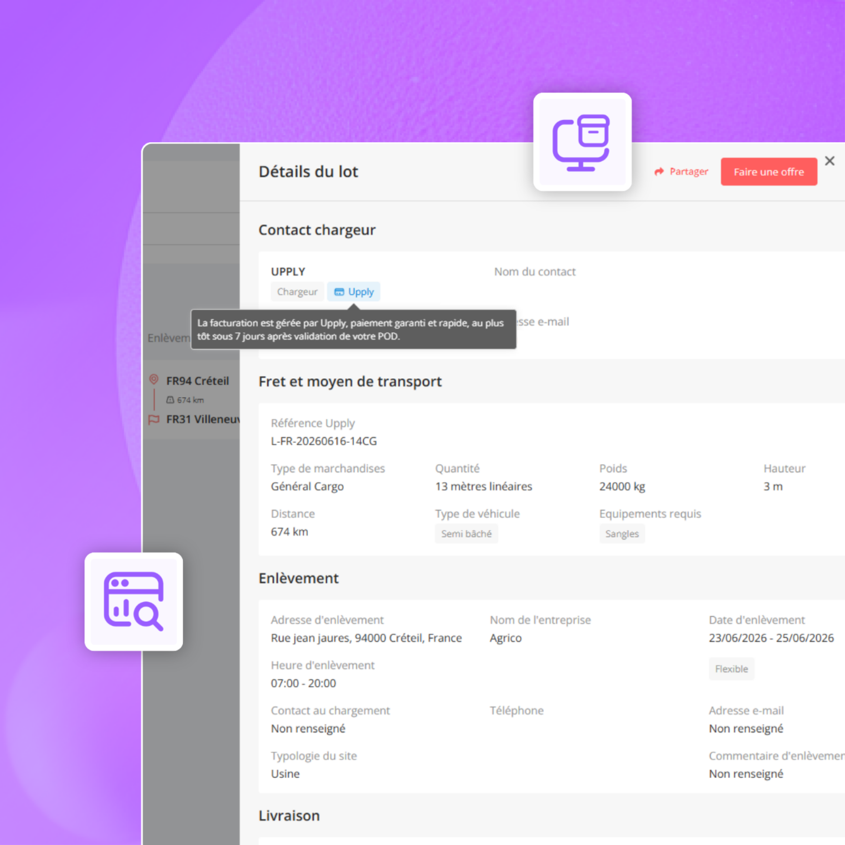Select the Chargeur tag
The height and width of the screenshot is (845, 845).
(x=297, y=292)
